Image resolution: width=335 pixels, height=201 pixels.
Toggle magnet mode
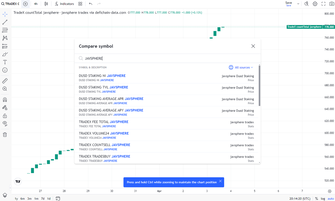click(x=5, y=99)
